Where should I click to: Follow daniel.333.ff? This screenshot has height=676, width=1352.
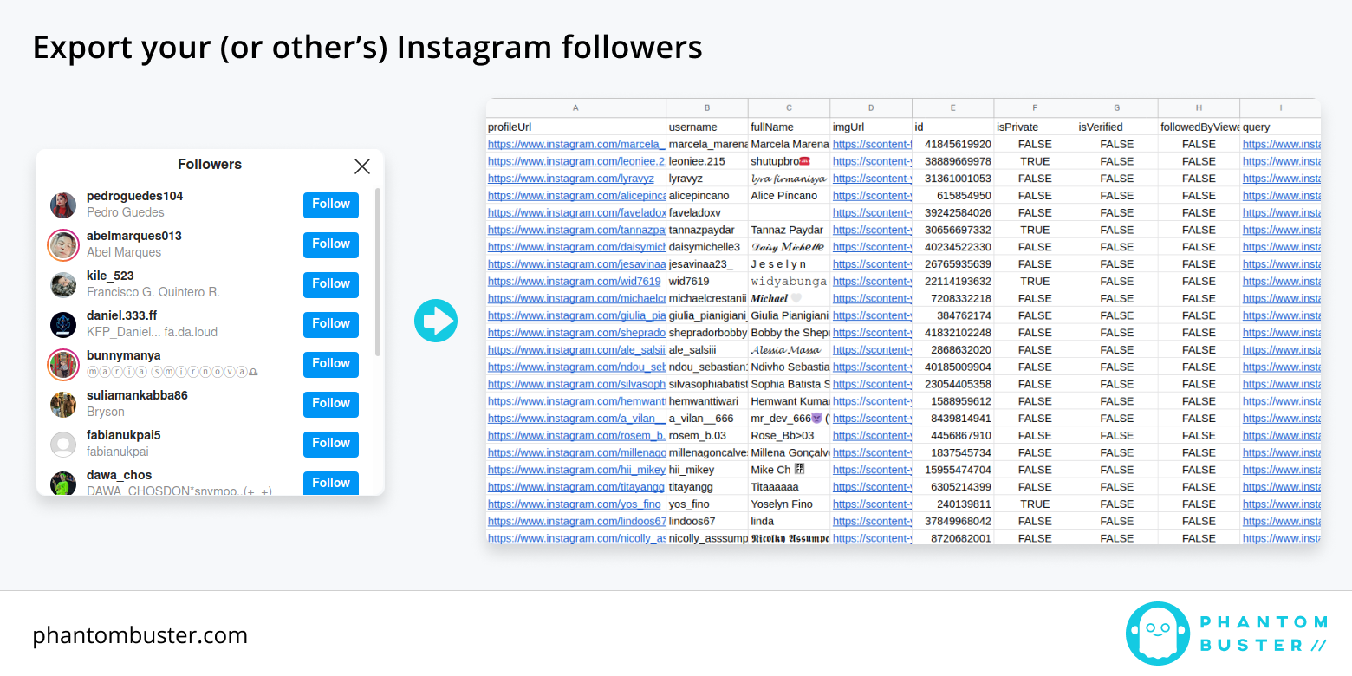click(x=331, y=325)
